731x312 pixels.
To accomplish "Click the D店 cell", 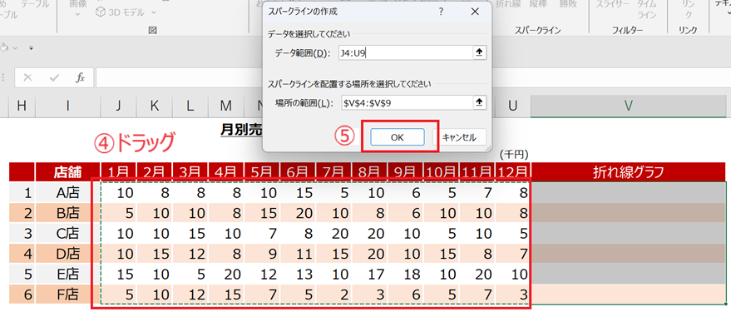I will pyautogui.click(x=67, y=254).
